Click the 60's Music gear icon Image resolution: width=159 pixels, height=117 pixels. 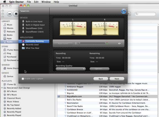point(5,91)
